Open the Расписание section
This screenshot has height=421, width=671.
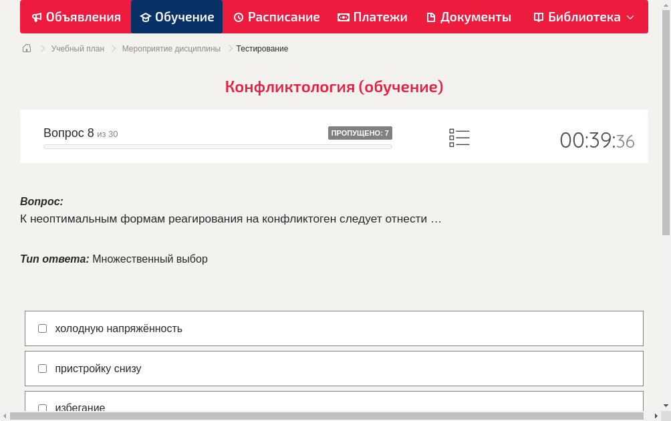(x=276, y=17)
